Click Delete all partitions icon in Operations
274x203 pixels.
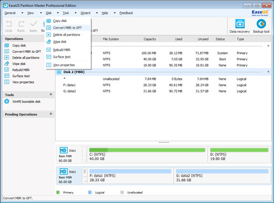(x=7, y=57)
